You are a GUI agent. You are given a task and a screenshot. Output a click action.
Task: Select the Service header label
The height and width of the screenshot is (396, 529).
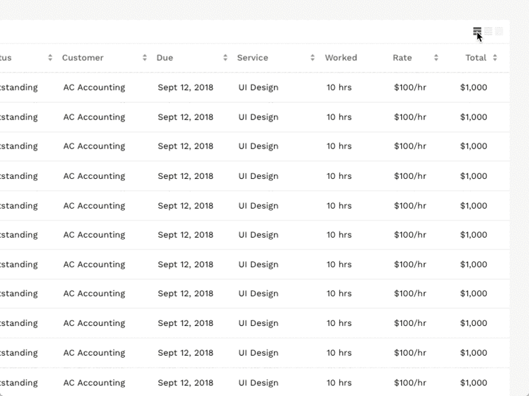coord(253,57)
